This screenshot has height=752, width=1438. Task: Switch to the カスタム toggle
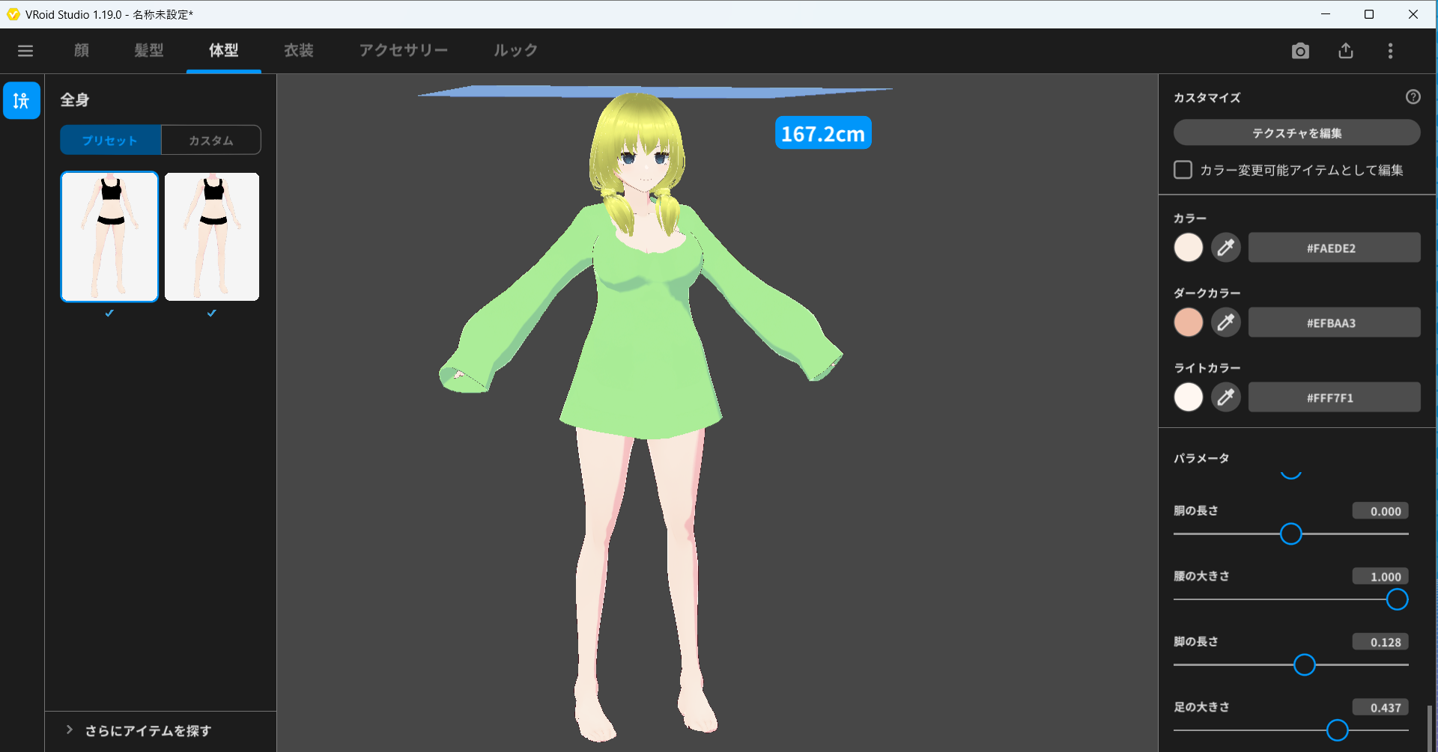point(211,141)
